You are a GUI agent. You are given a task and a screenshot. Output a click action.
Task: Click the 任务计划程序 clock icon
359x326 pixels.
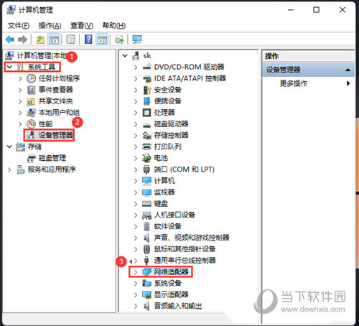(31, 78)
